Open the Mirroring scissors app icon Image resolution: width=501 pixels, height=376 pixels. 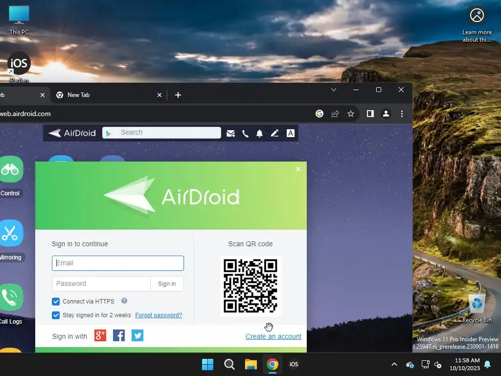coord(10,234)
